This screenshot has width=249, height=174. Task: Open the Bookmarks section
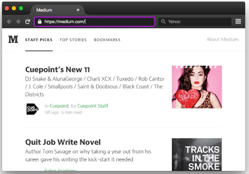pos(107,40)
